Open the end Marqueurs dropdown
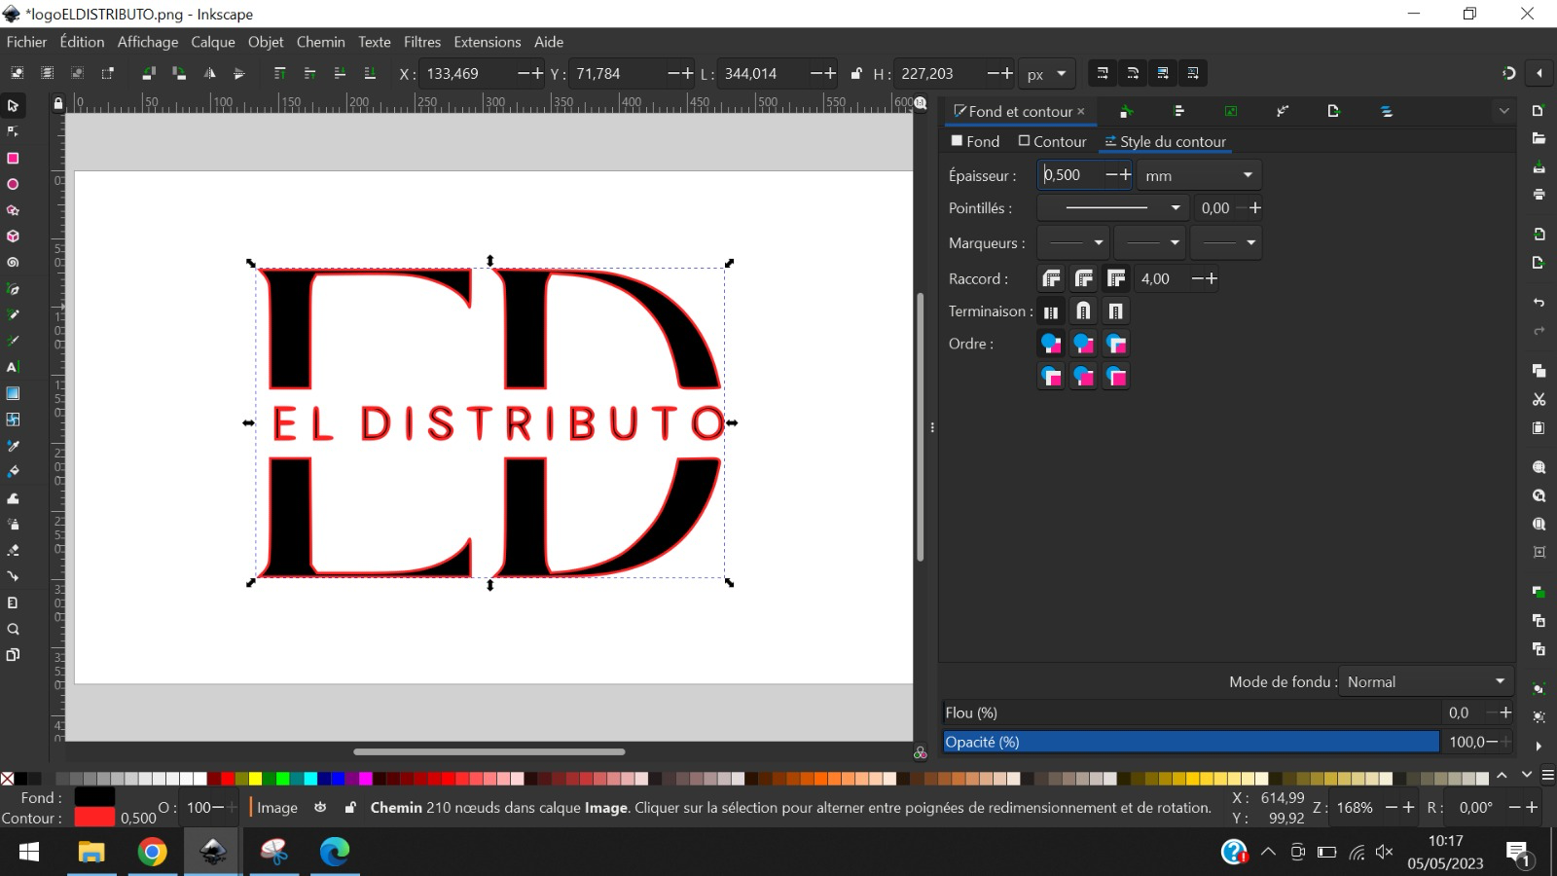The image size is (1557, 876). (x=1225, y=242)
